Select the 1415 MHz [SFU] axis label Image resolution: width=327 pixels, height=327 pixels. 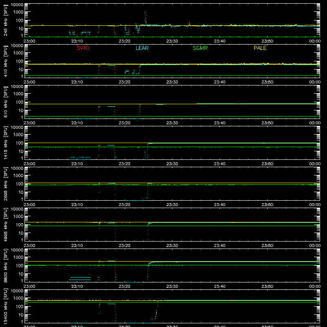(5, 143)
